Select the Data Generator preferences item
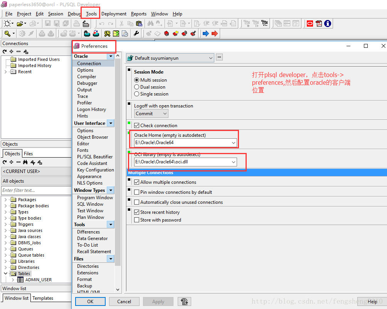Image resolution: width=387 pixels, height=309 pixels. click(92, 238)
